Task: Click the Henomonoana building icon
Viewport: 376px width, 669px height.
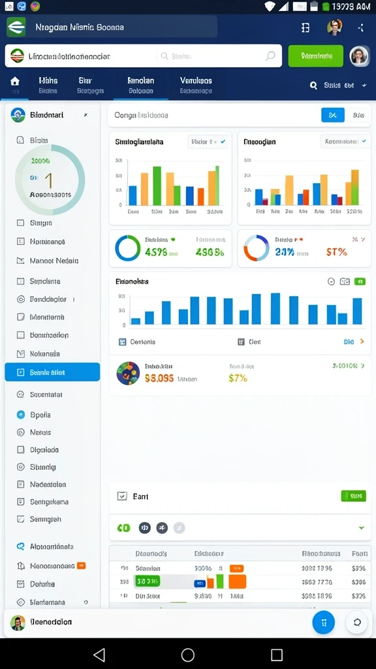Action: coord(20,566)
